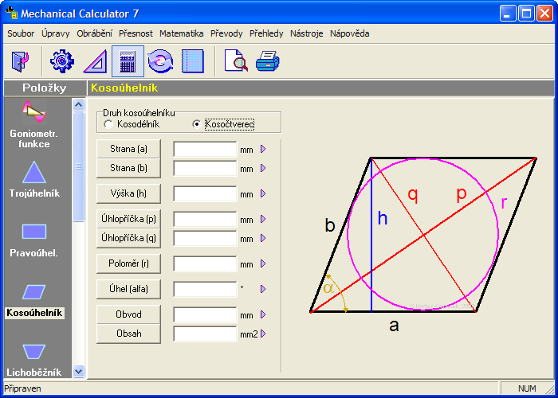Image resolution: width=558 pixels, height=398 pixels.
Task: Open the Matematika menu
Action: (x=182, y=33)
